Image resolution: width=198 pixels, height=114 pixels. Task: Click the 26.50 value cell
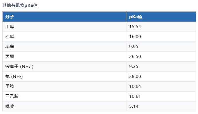[135, 57]
